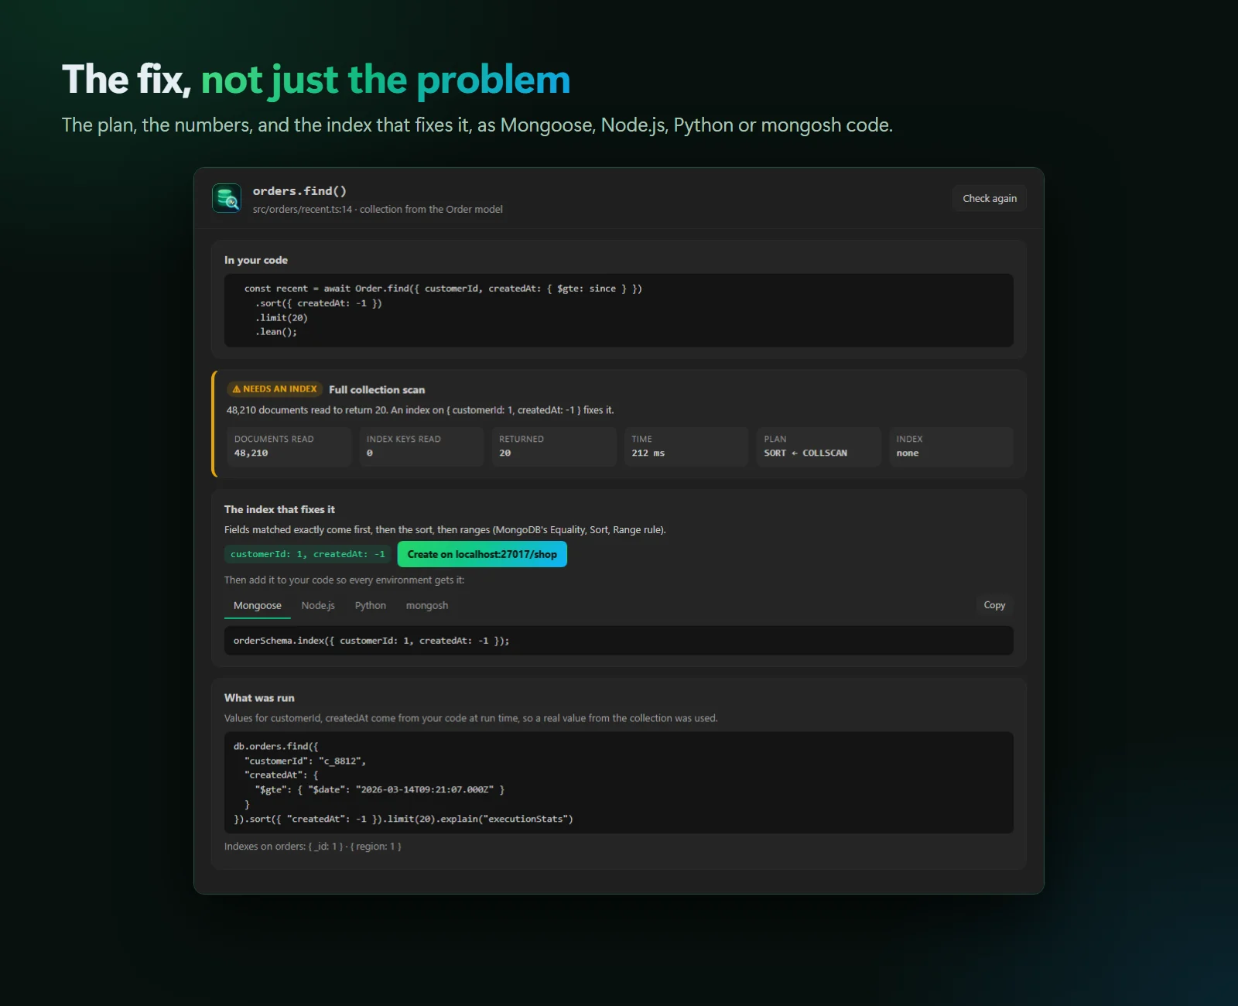
Task: Click the src/orders/recent.ts:14 file path text
Action: click(x=303, y=209)
